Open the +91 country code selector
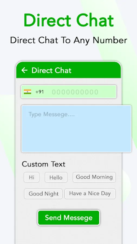The width and height of the screenshot is (137, 244). (40, 92)
